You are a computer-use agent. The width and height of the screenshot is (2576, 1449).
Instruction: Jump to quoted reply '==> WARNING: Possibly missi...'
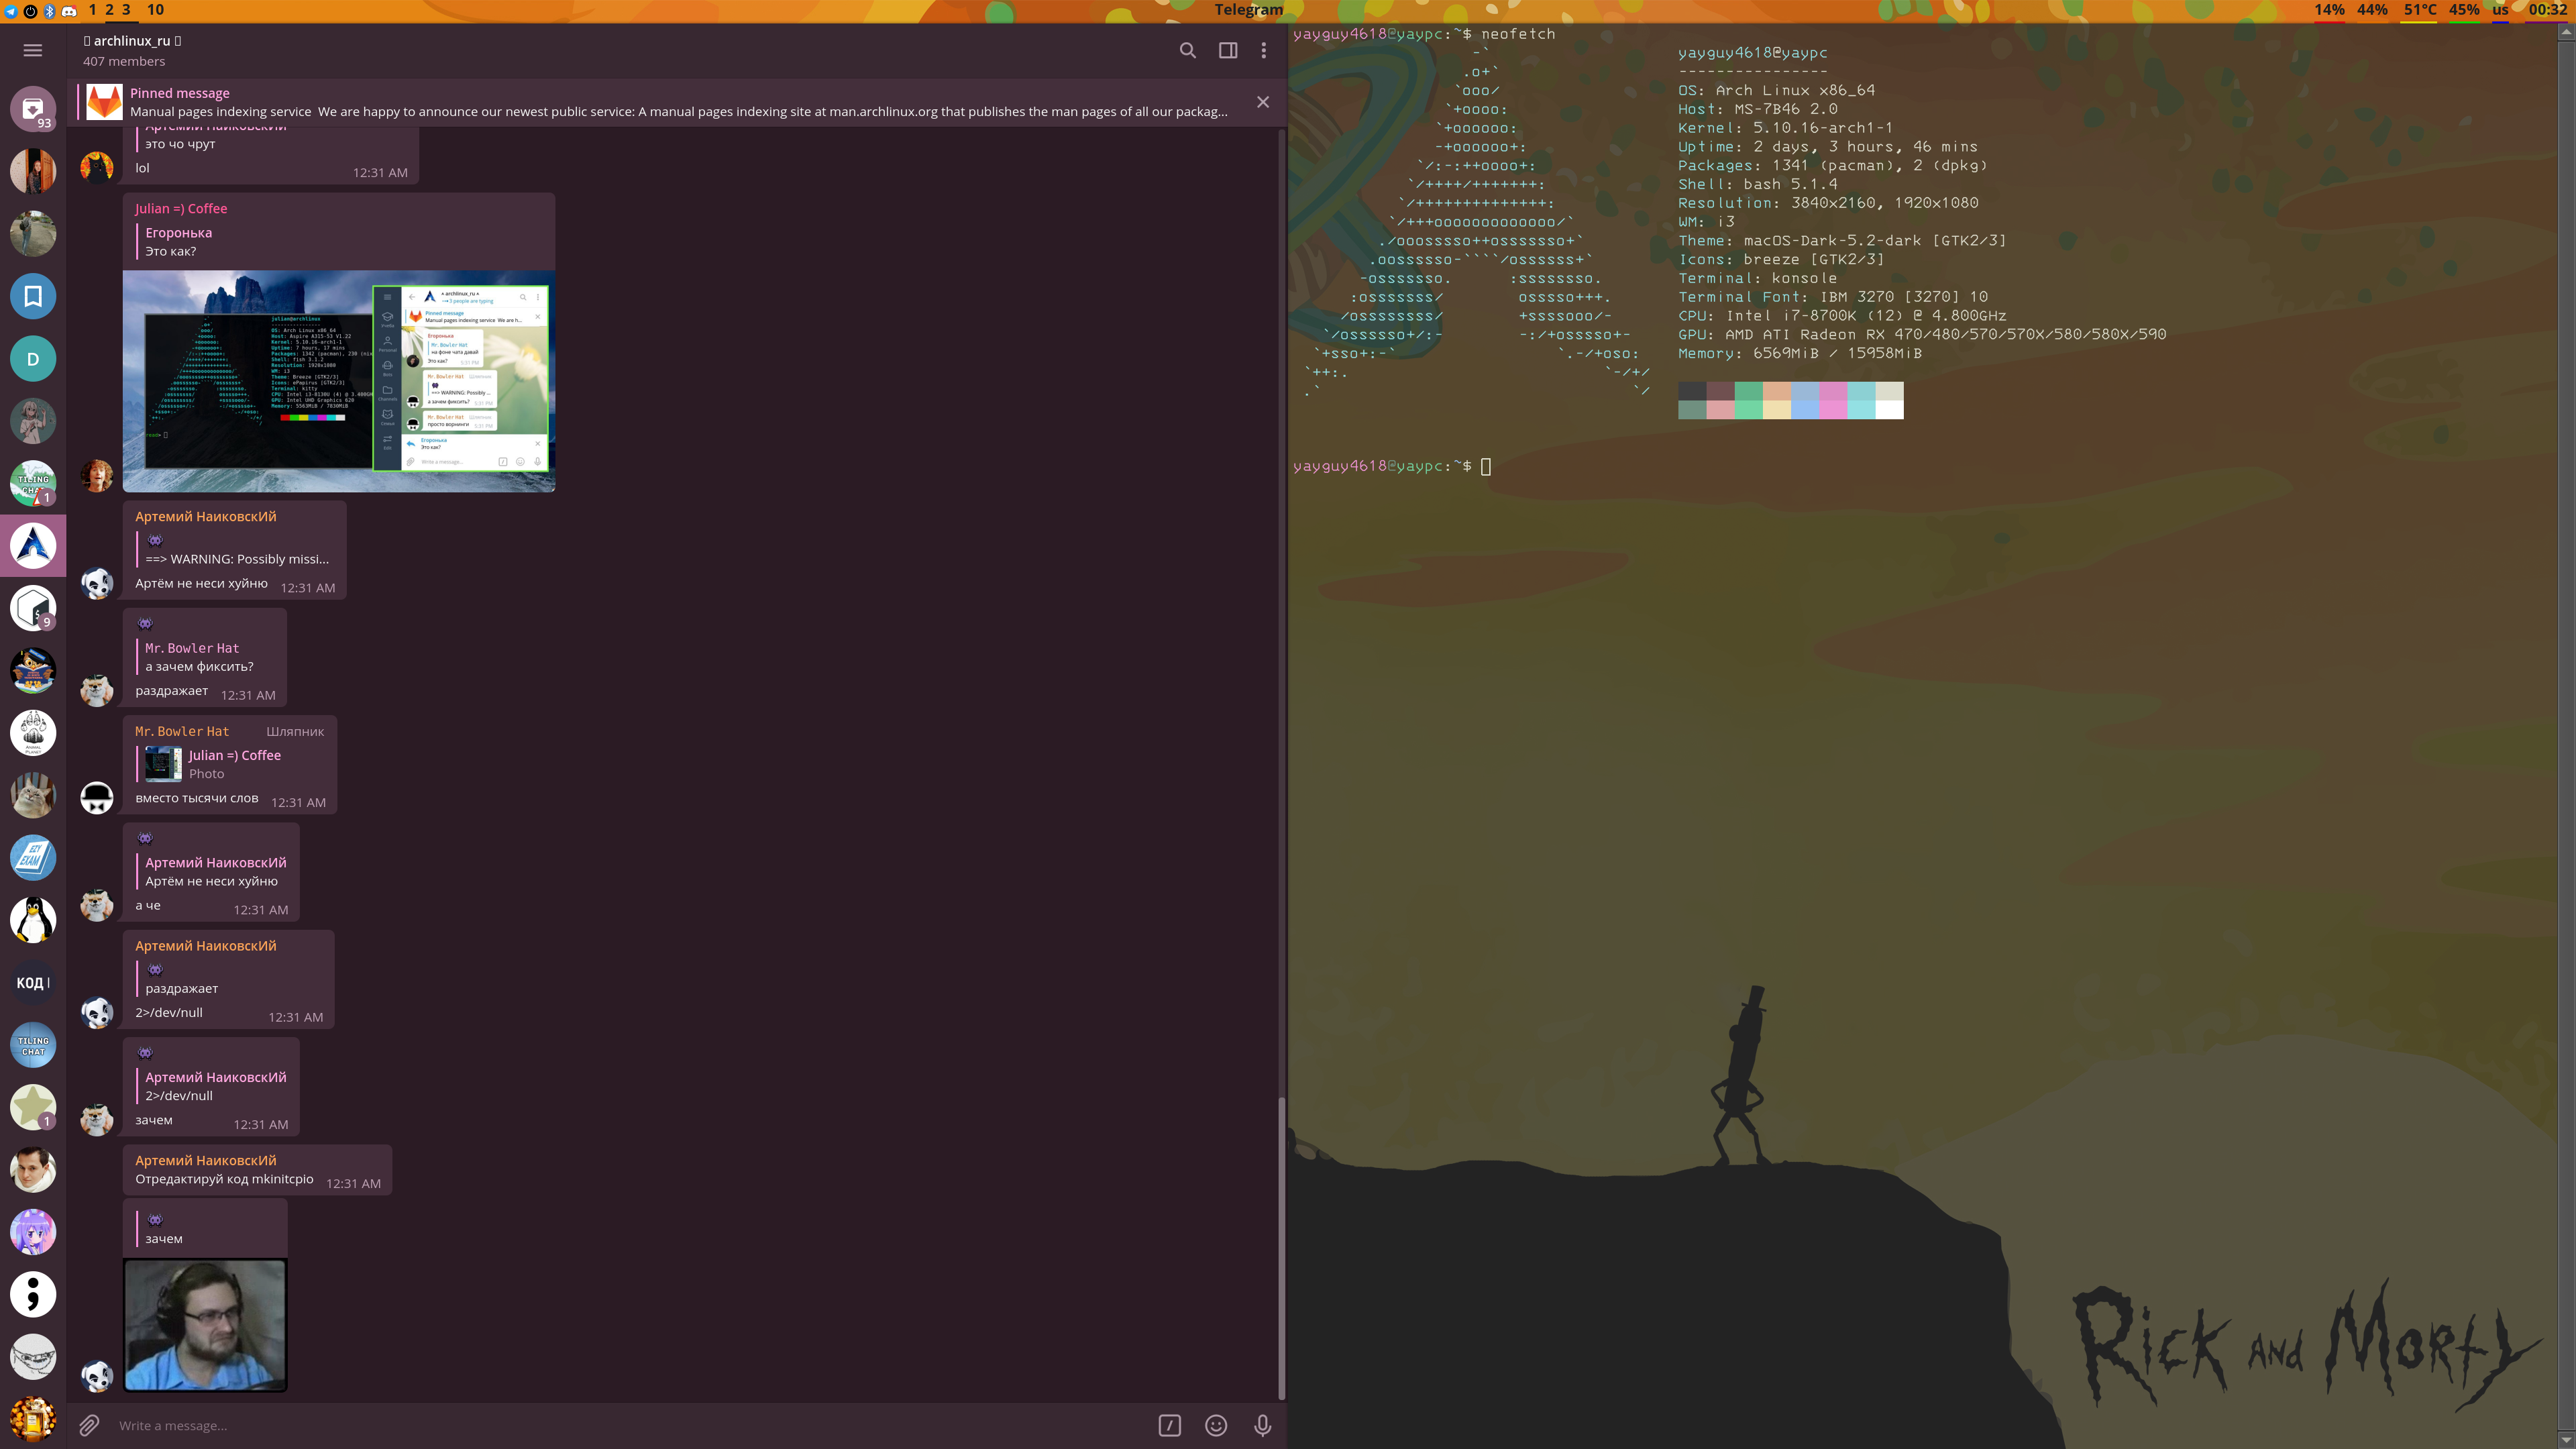(x=236, y=549)
